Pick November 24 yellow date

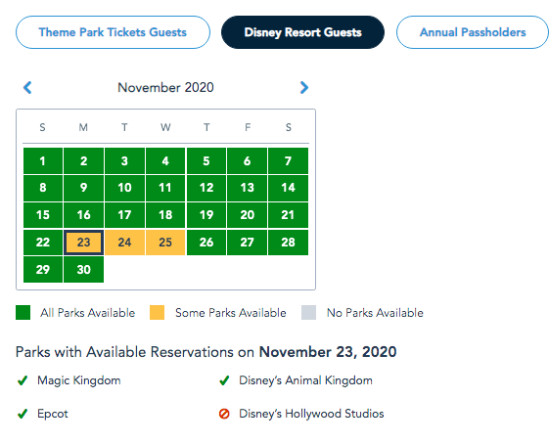click(x=124, y=243)
